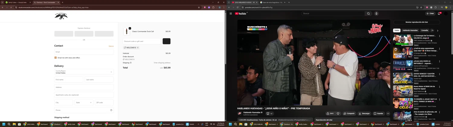The width and height of the screenshot is (453, 127).
Task: Click the ZIP code field
Action: 104,103
